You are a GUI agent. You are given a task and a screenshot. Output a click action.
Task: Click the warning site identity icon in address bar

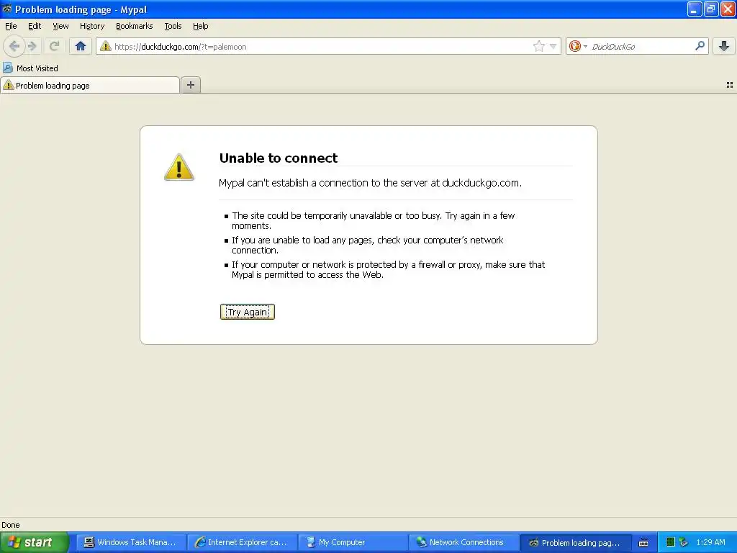pyautogui.click(x=105, y=46)
